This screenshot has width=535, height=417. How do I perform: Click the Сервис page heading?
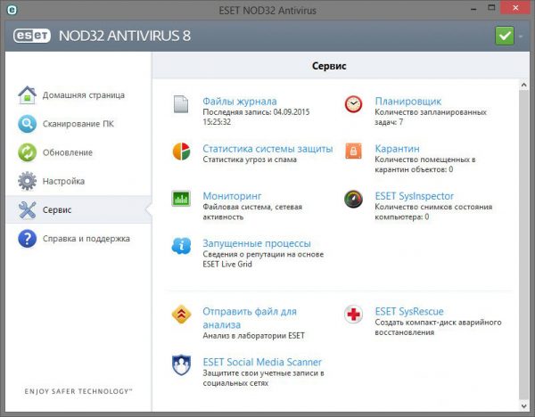(x=329, y=66)
